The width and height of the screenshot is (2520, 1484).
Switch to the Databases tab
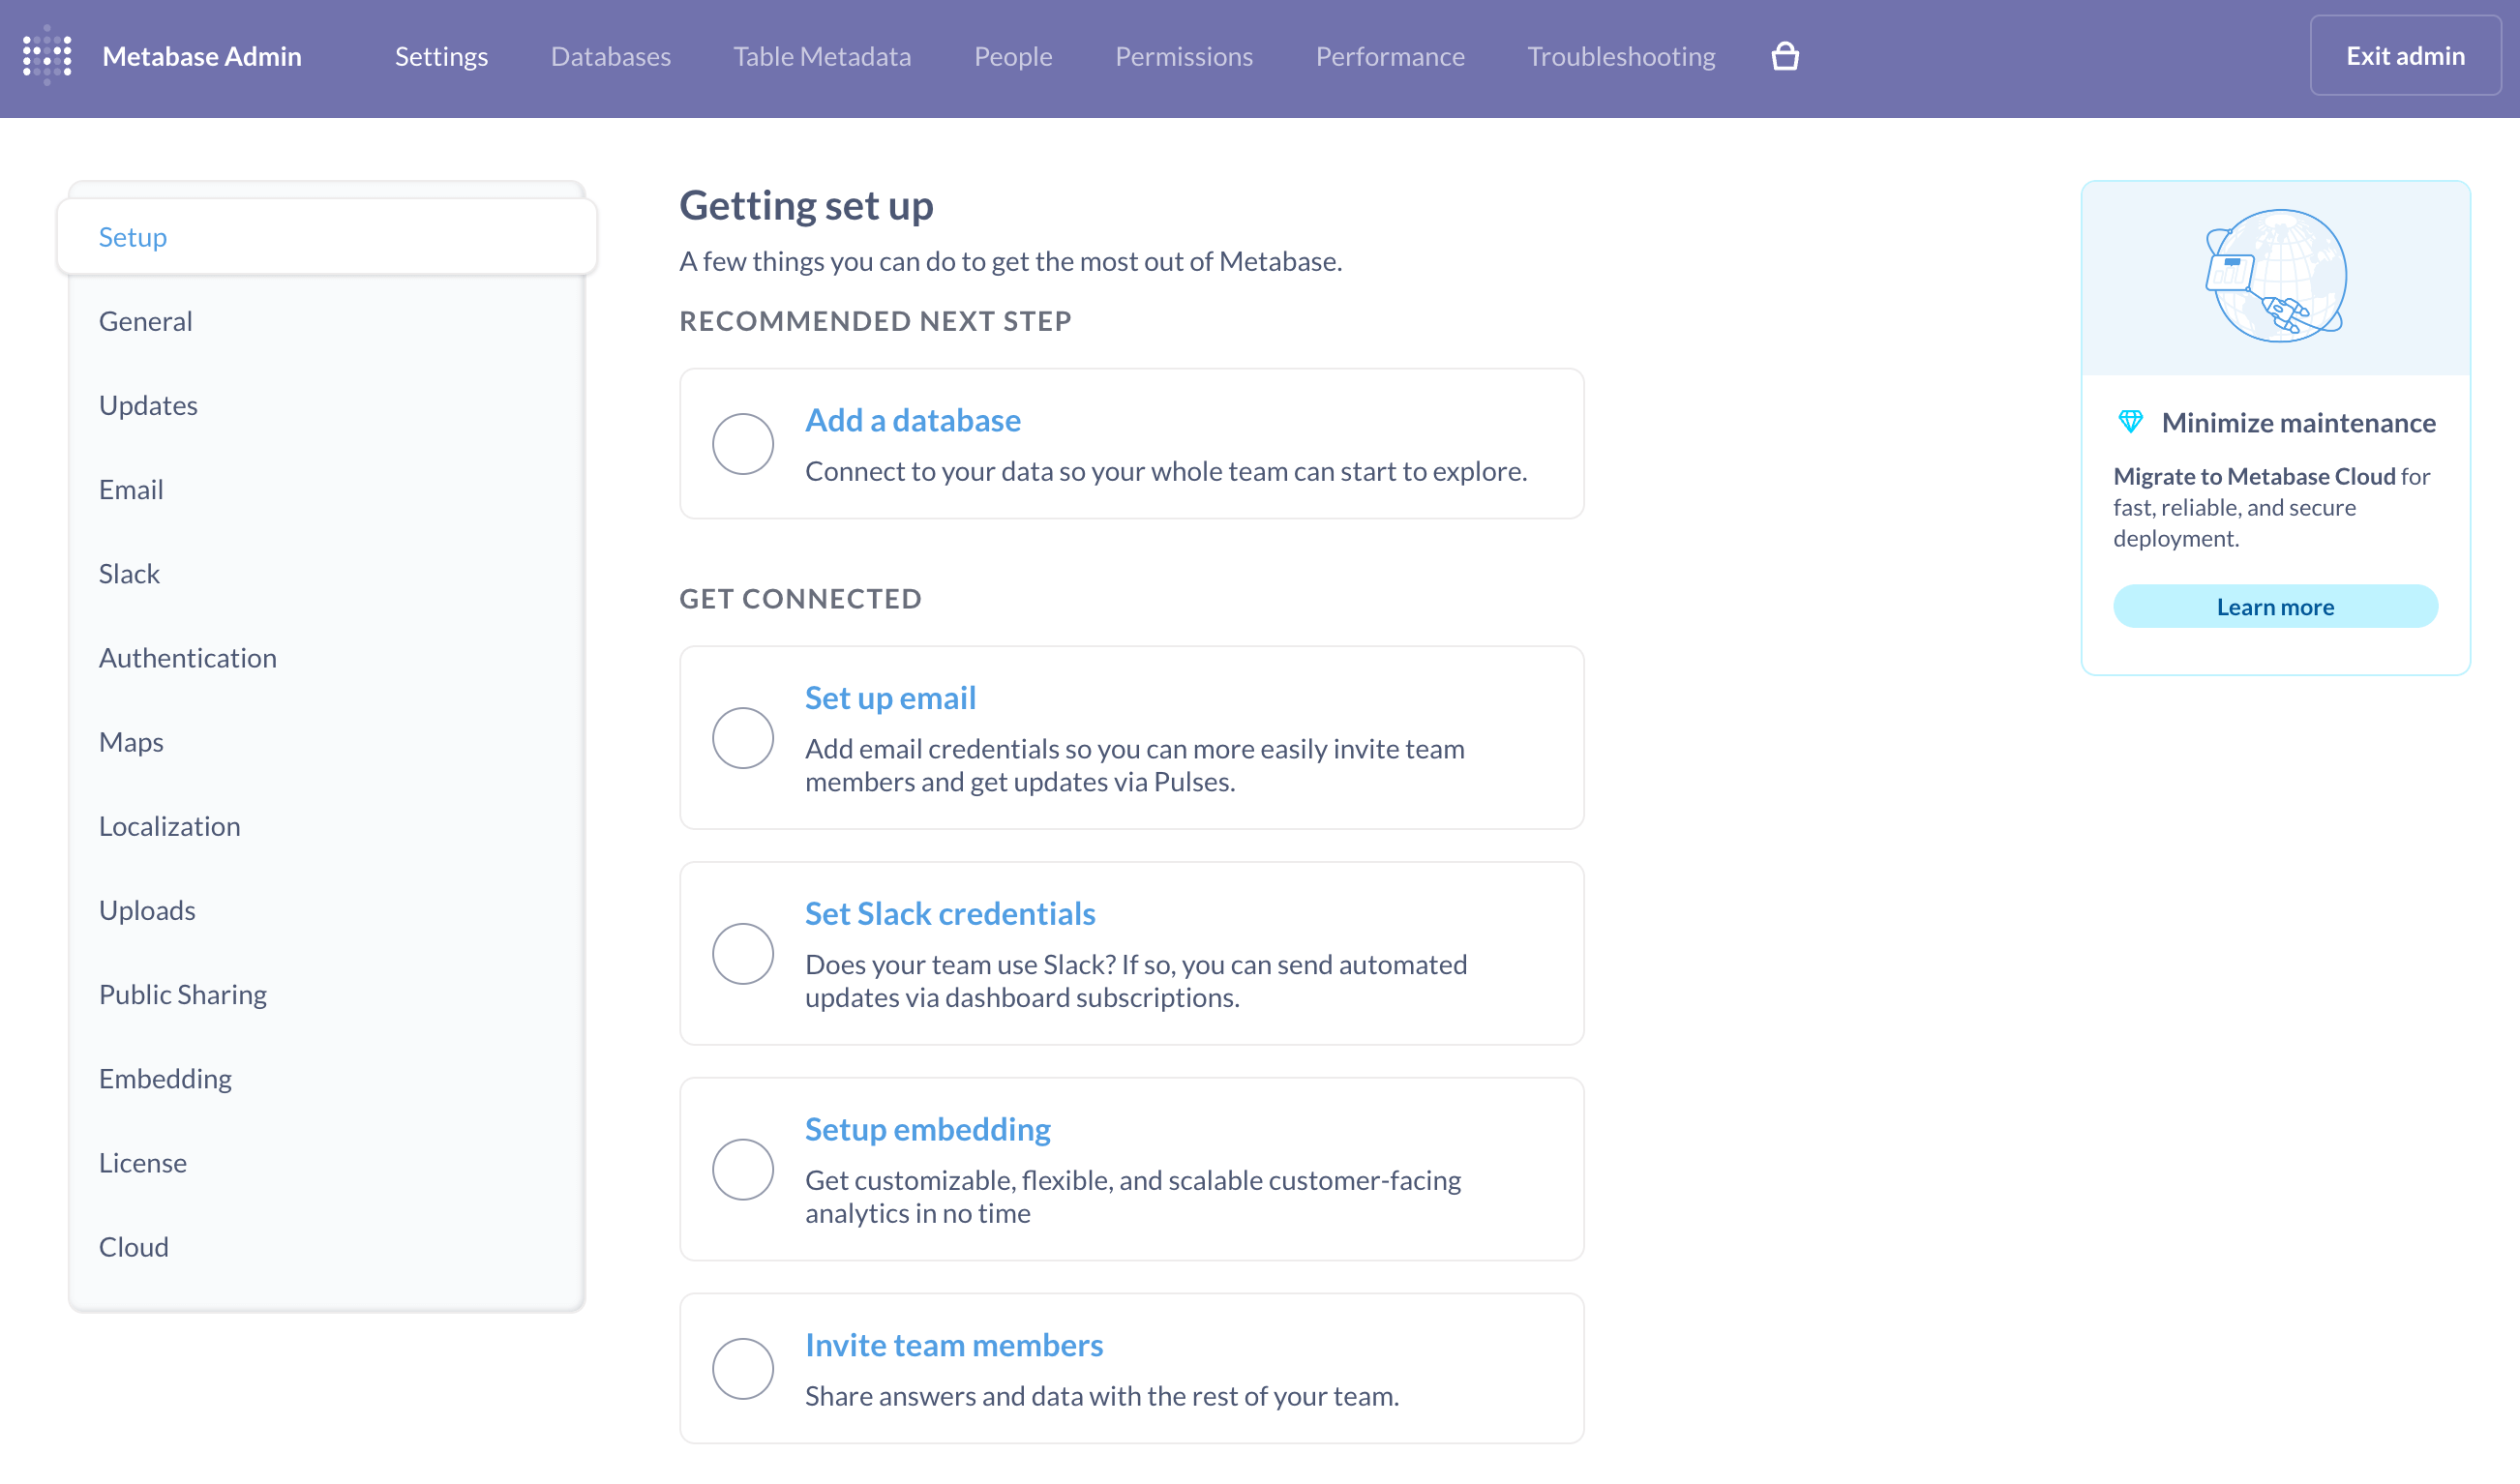611,56
